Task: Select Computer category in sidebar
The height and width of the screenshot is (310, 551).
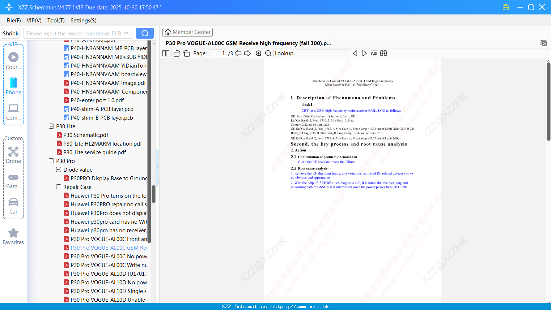Action: pyautogui.click(x=13, y=112)
